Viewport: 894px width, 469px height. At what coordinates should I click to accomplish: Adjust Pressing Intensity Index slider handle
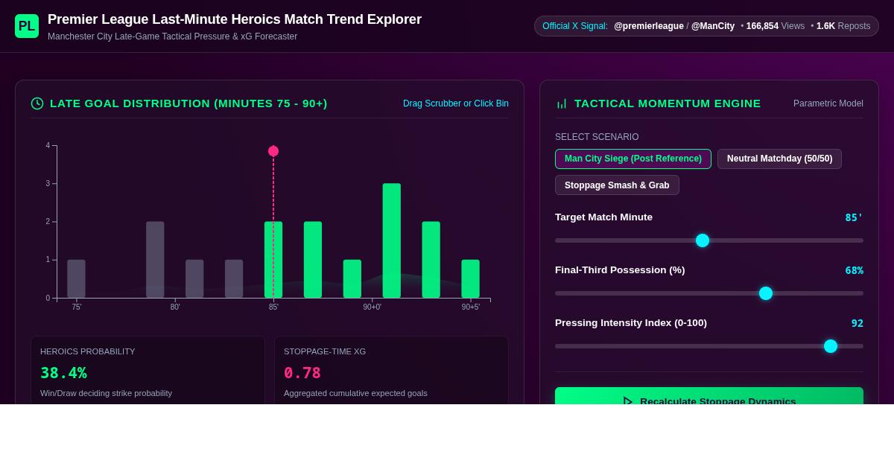click(x=831, y=346)
